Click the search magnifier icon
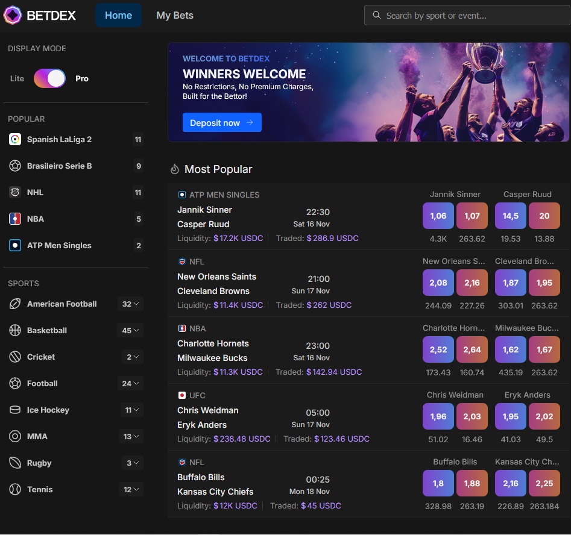This screenshot has height=535, width=571. click(376, 15)
